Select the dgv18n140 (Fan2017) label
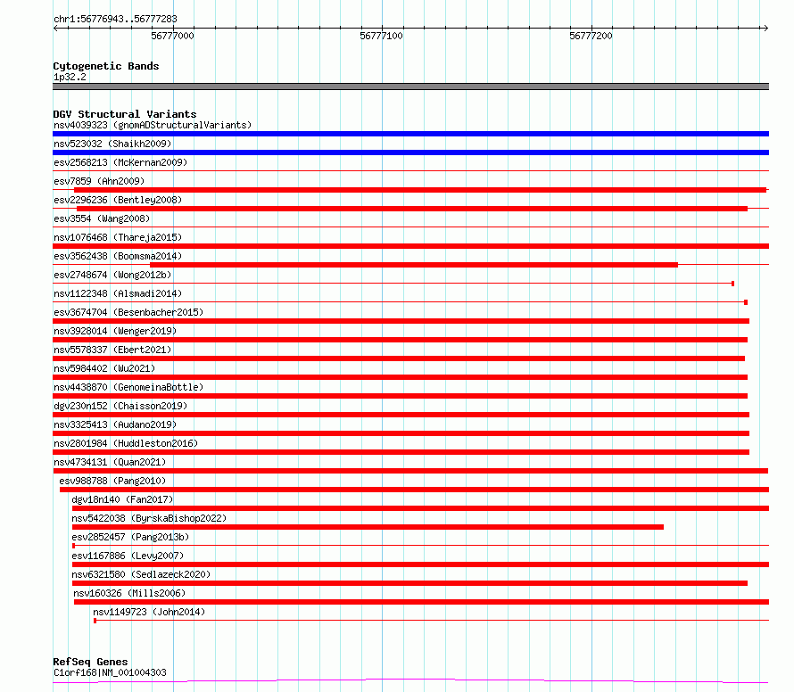This screenshot has width=794, height=692. pyautogui.click(x=122, y=499)
